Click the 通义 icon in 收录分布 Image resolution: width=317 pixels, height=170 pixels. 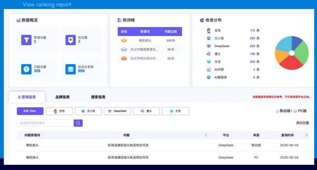point(209,54)
